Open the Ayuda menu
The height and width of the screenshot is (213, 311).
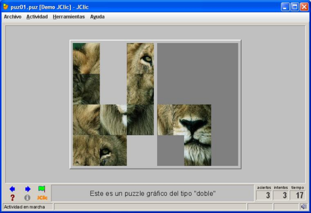coord(97,17)
